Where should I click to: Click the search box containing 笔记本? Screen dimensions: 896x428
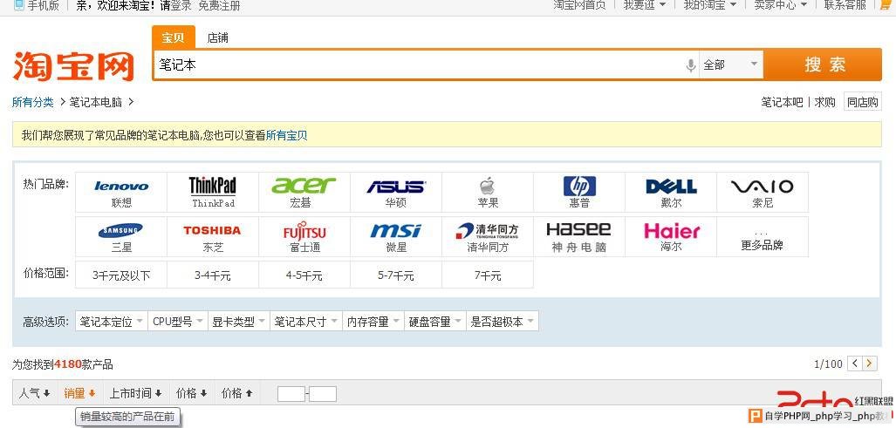pos(418,65)
